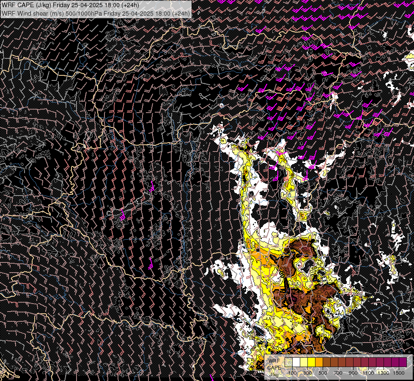Select the orange legend swatch

(319, 362)
